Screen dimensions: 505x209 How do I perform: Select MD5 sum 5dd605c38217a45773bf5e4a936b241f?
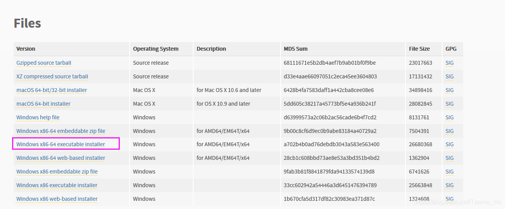(330, 104)
